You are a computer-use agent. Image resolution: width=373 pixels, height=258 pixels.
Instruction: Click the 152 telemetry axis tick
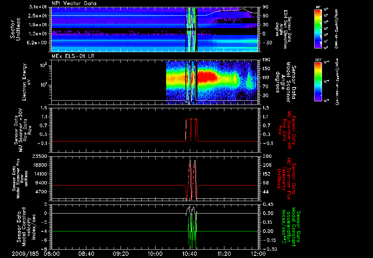267,174
